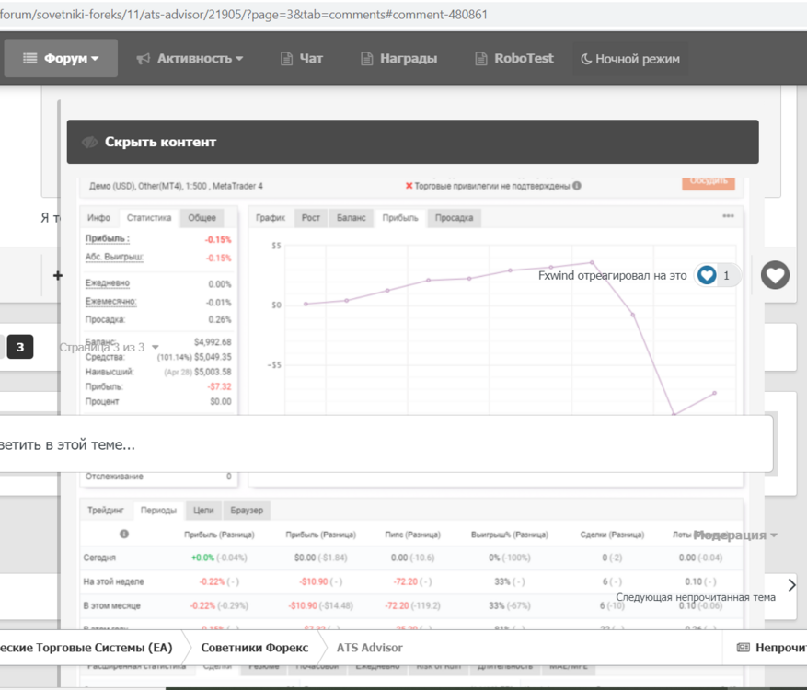Click the orange Обсудить button
807x690 pixels.
[x=709, y=183]
